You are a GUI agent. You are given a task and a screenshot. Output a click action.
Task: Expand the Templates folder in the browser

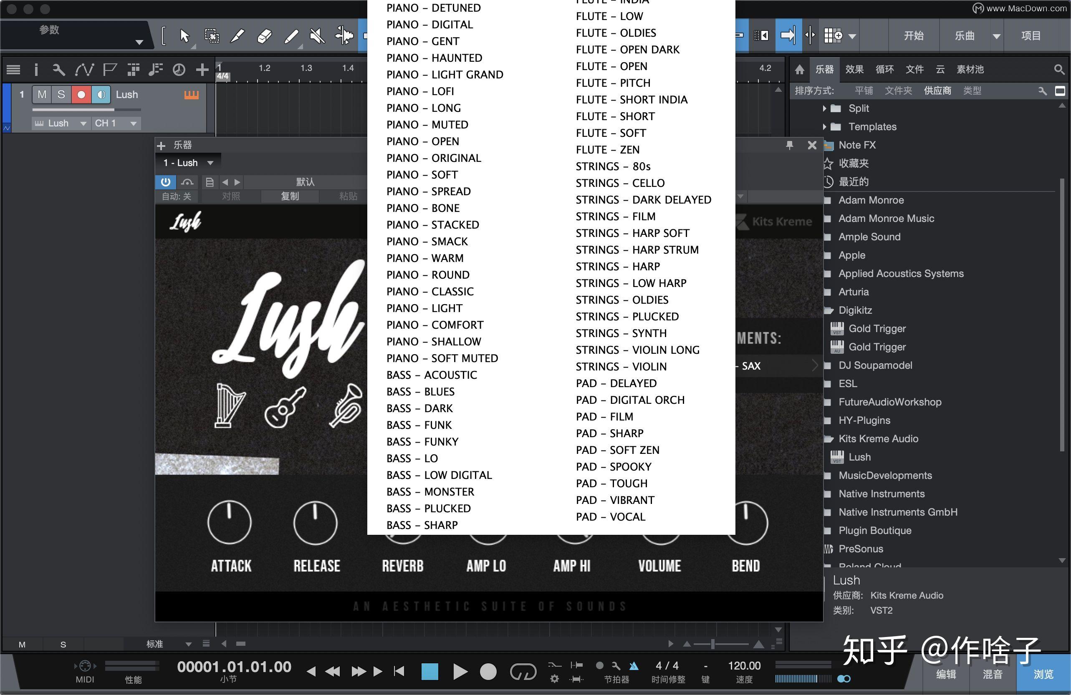(x=825, y=126)
